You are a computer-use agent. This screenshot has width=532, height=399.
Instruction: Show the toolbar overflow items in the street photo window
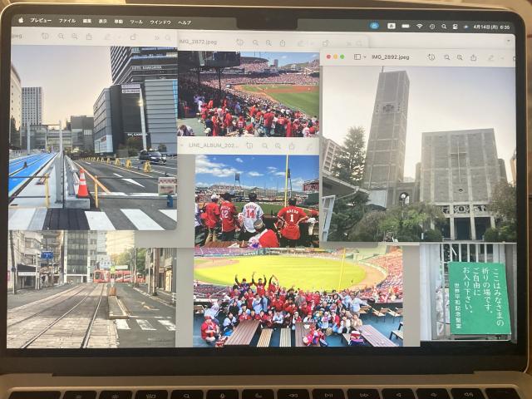156,37
